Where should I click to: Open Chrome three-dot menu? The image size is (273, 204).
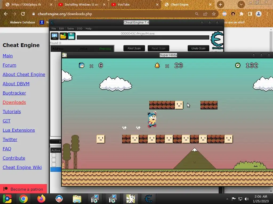click(267, 14)
